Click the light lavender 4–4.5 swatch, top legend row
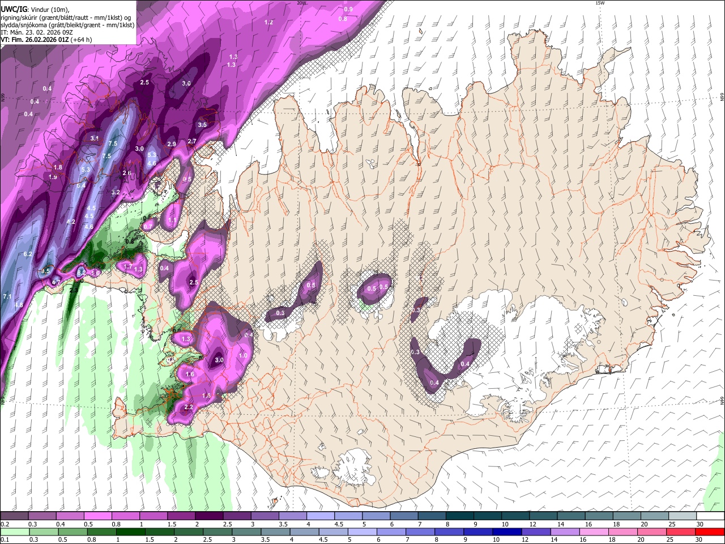The image size is (725, 544). 319,516
